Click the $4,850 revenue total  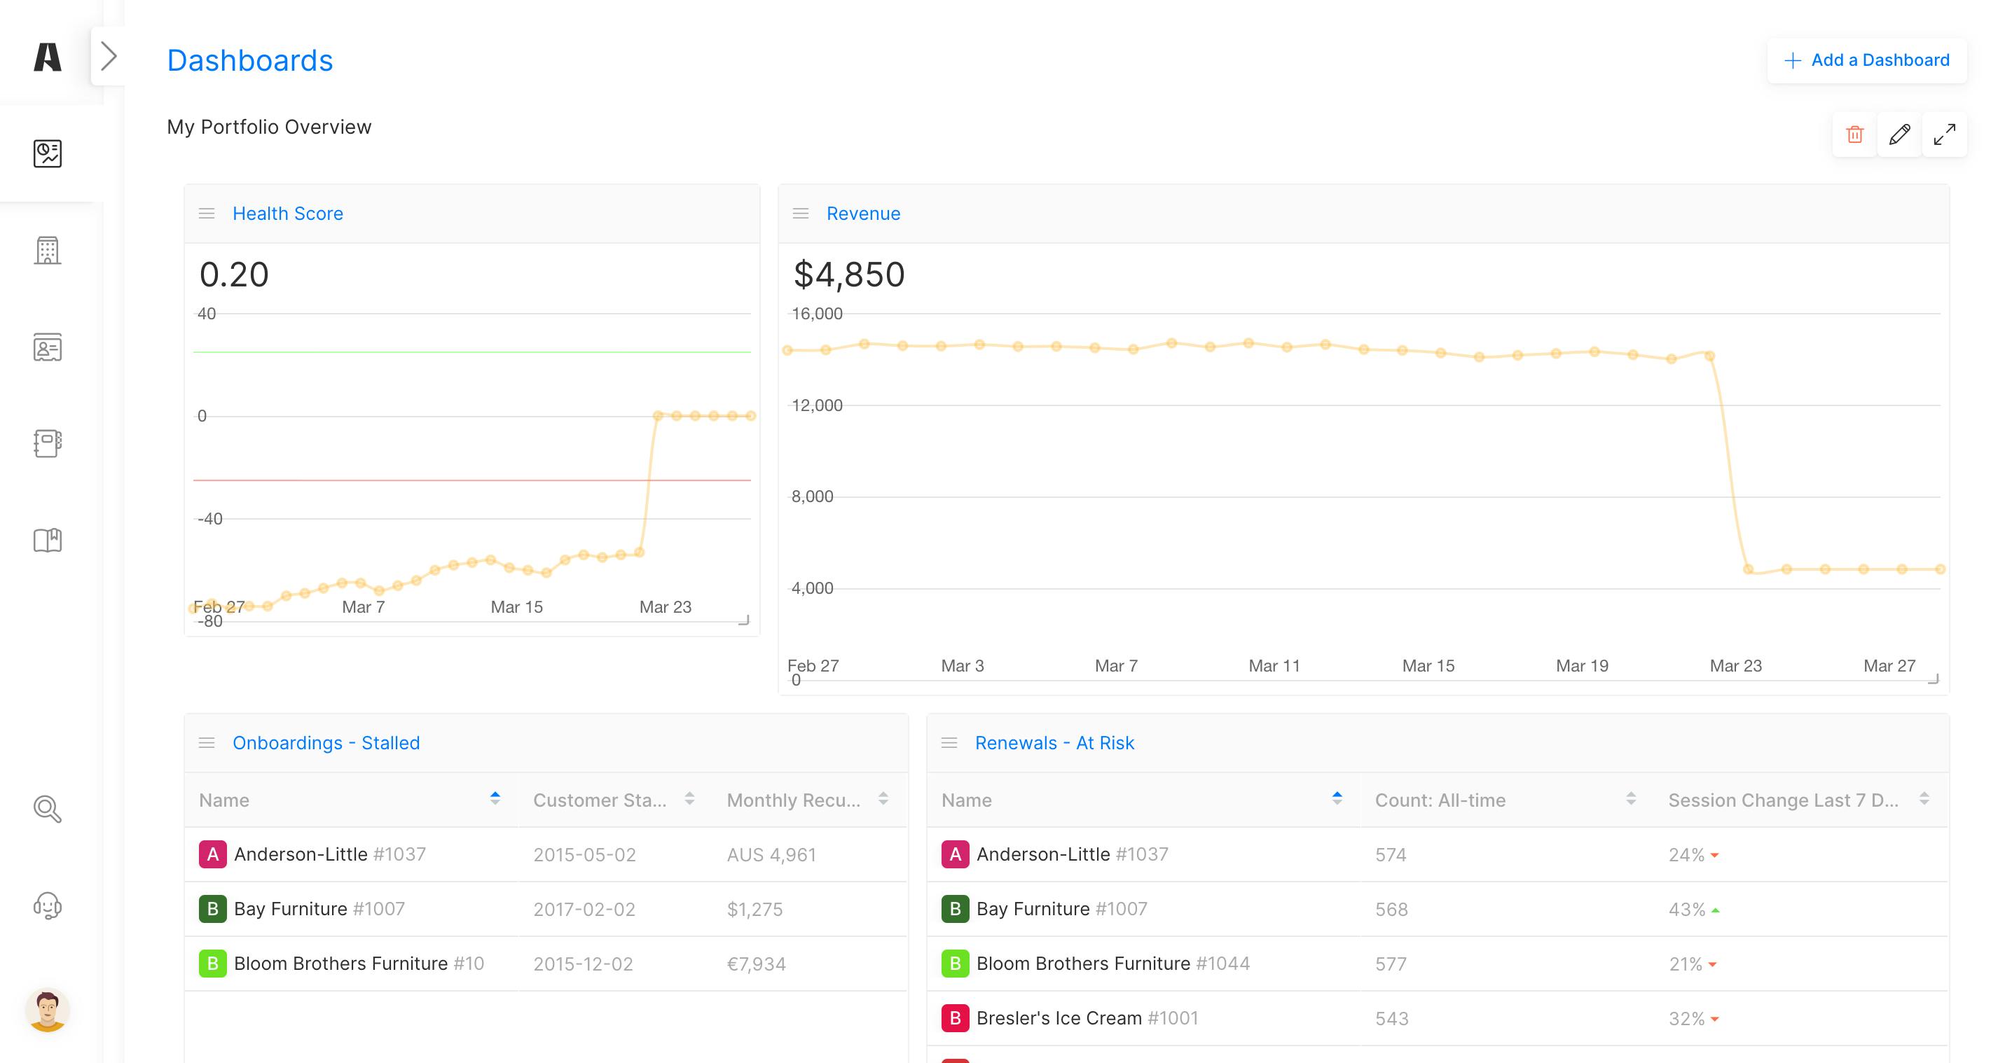(849, 274)
